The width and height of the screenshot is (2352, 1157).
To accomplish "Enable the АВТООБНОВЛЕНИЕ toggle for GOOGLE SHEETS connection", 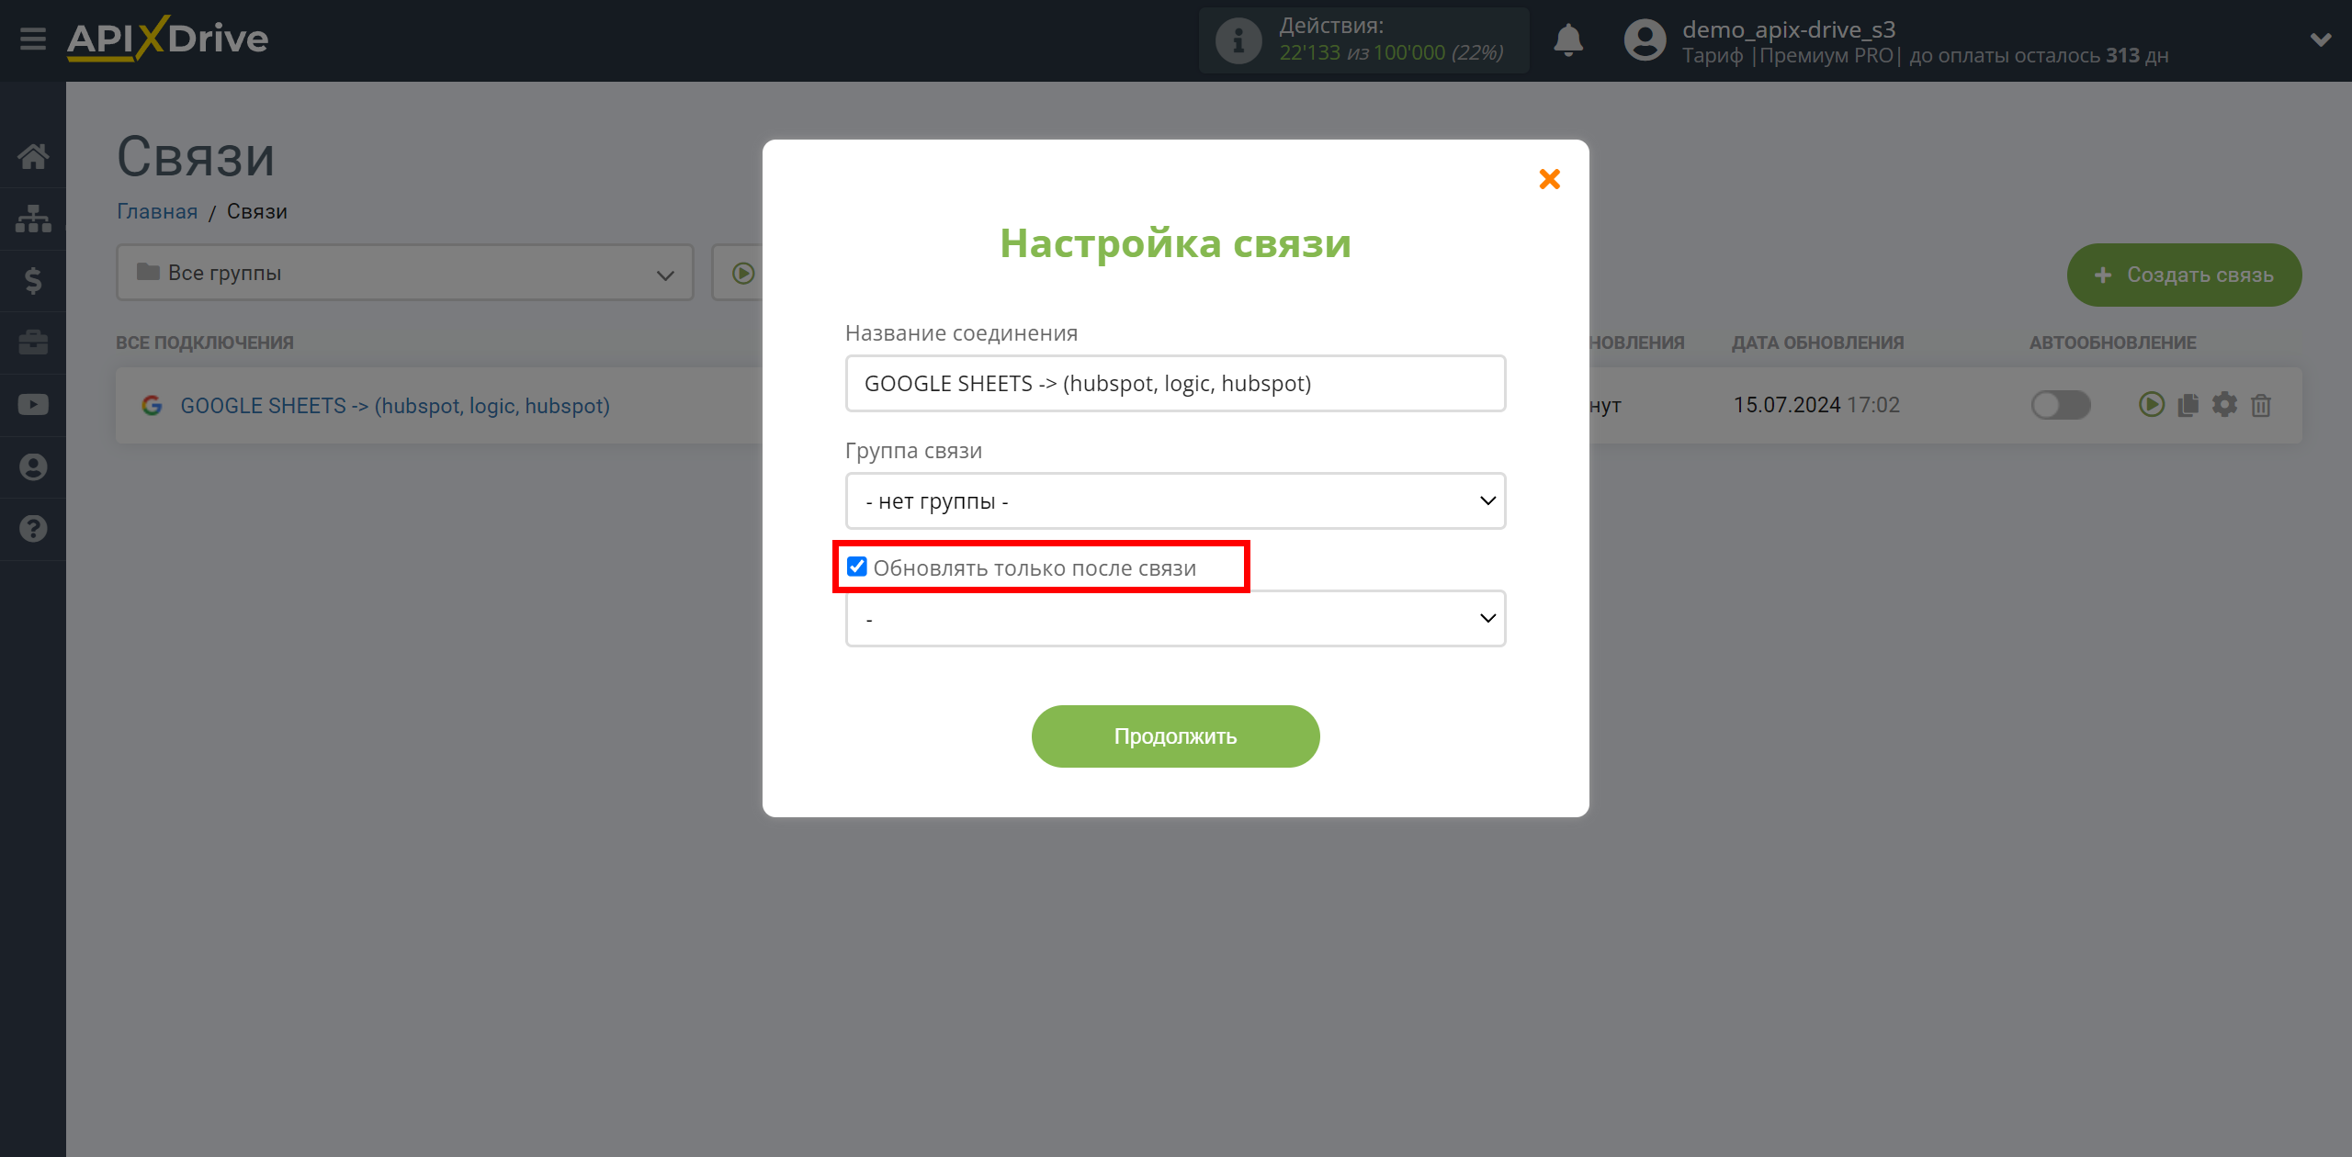I will click(x=2058, y=405).
